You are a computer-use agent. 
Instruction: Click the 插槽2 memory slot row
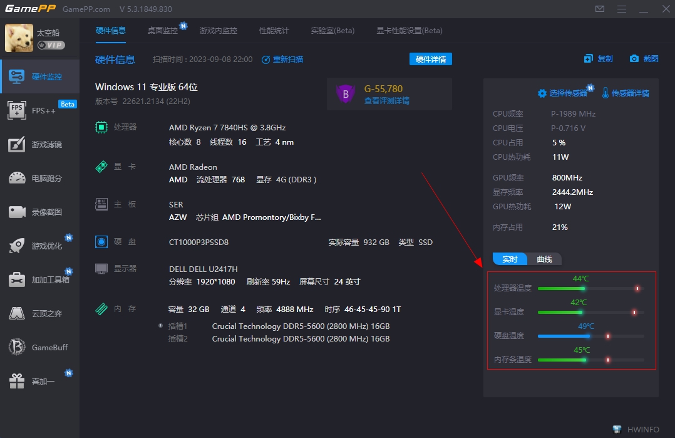tap(279, 338)
